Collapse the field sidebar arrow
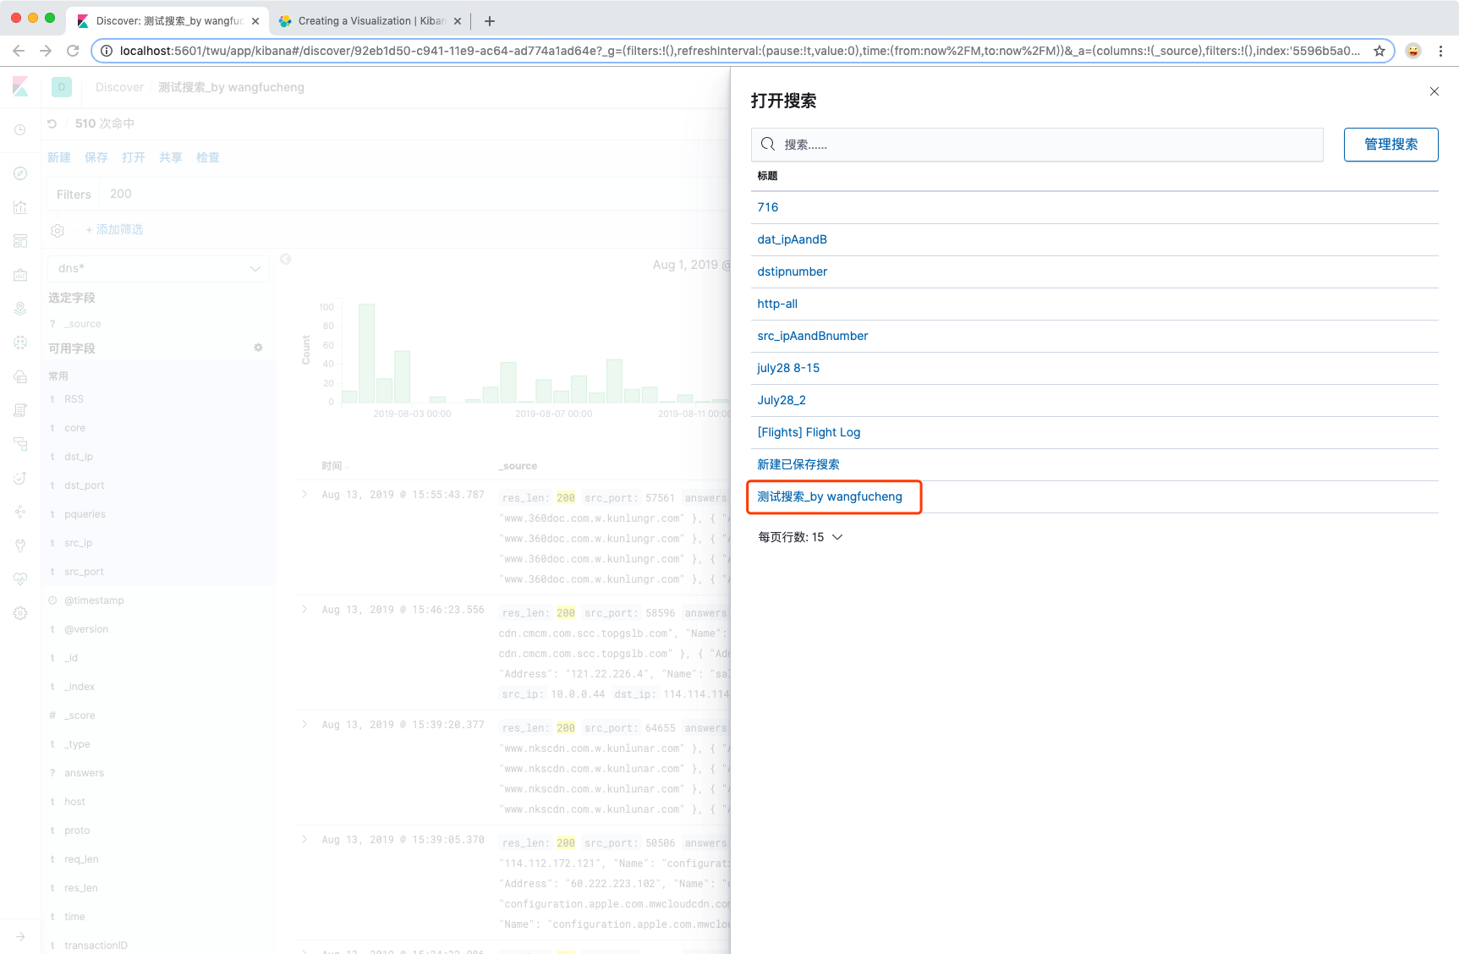The width and height of the screenshot is (1459, 954). (x=286, y=259)
